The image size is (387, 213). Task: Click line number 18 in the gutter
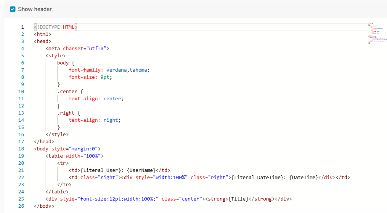point(21,149)
